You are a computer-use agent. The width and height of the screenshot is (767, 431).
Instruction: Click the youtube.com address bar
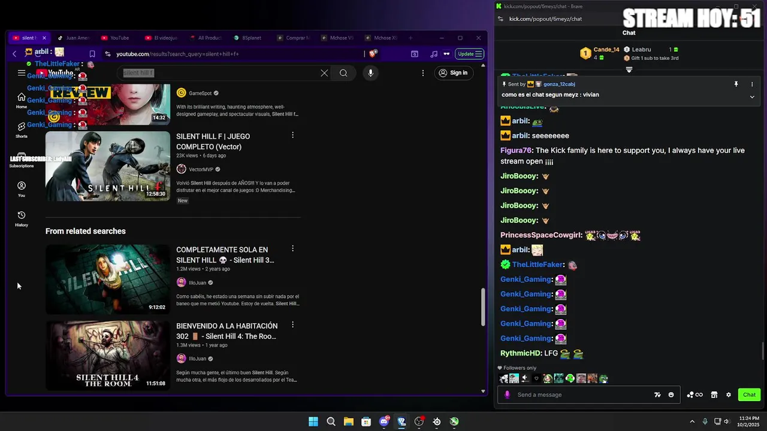(234, 54)
